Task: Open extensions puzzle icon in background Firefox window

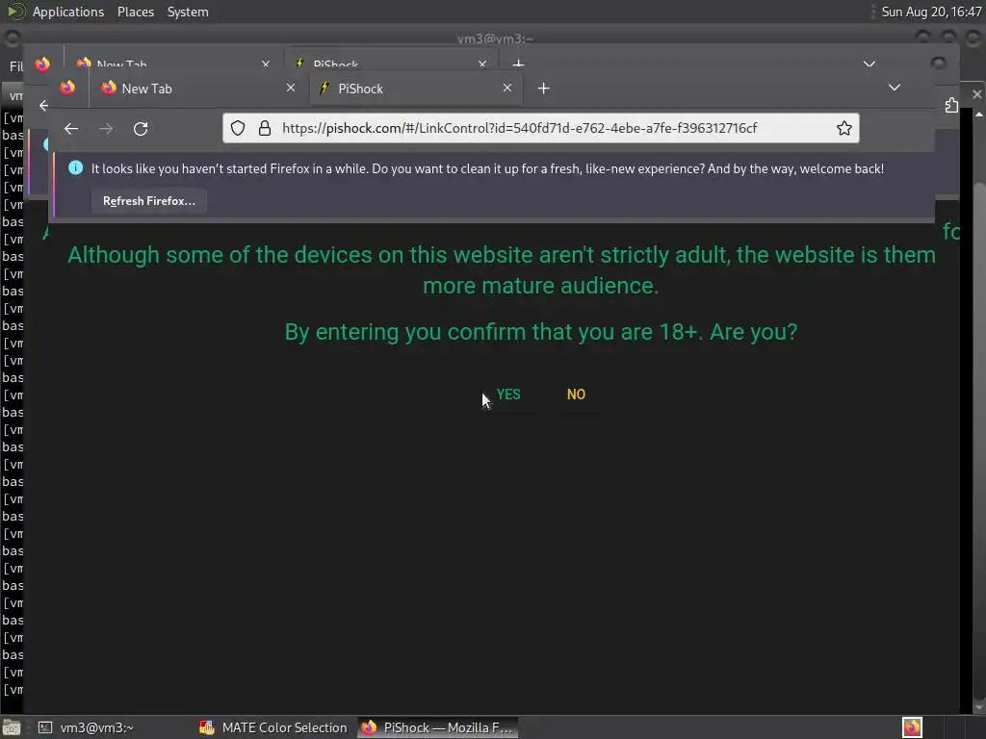Action: (x=950, y=106)
